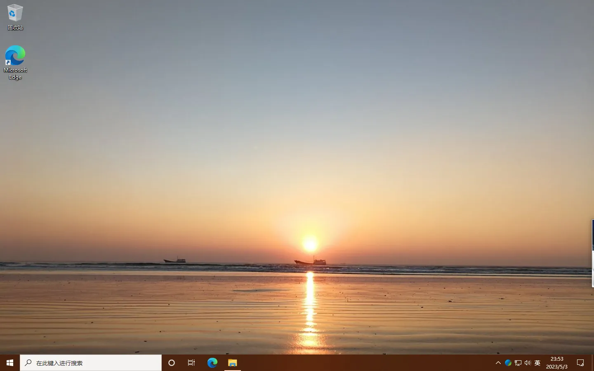Click the taskbar search box 在此键入进行搜索

(x=91, y=363)
